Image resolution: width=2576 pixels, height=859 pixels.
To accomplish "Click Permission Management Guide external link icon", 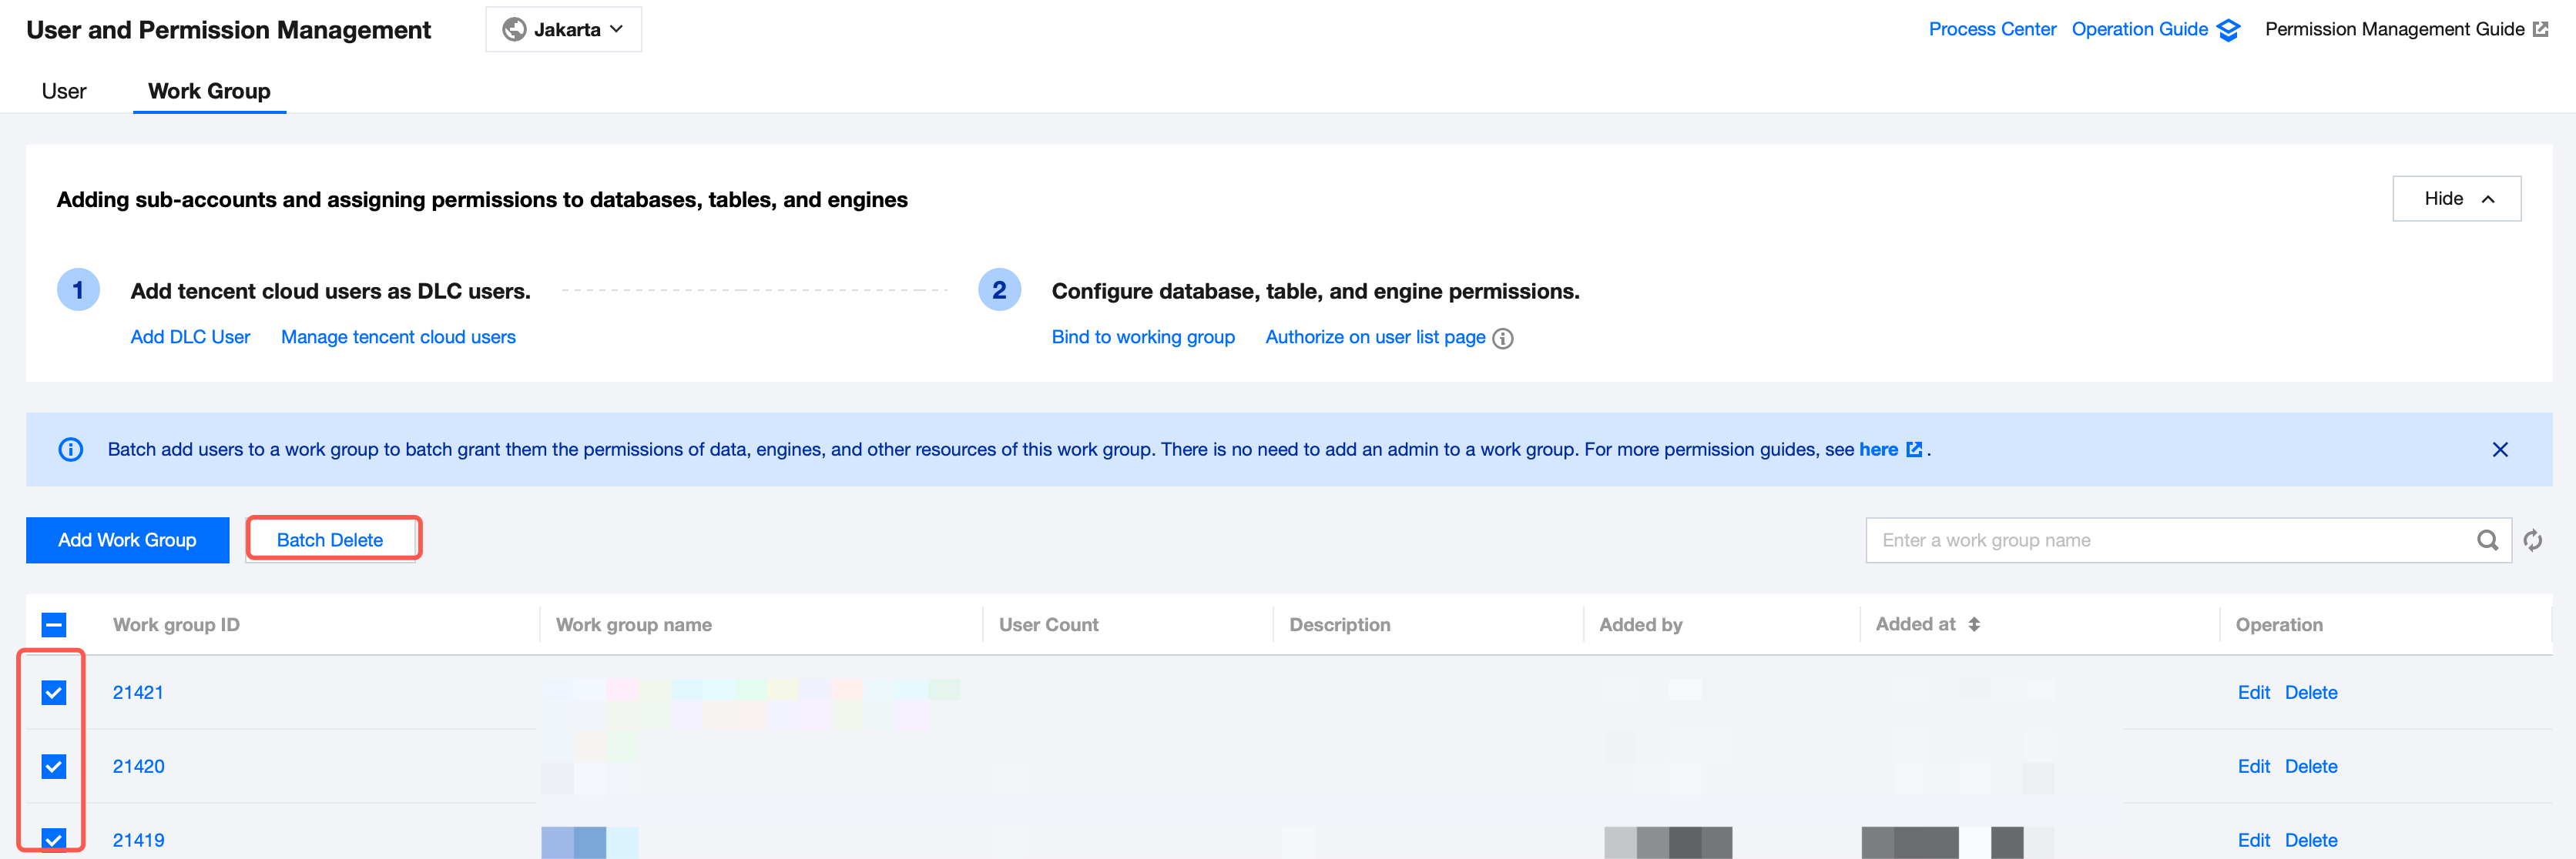I will point(2540,30).
